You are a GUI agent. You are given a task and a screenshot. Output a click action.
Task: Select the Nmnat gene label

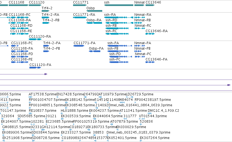click(139, 2)
